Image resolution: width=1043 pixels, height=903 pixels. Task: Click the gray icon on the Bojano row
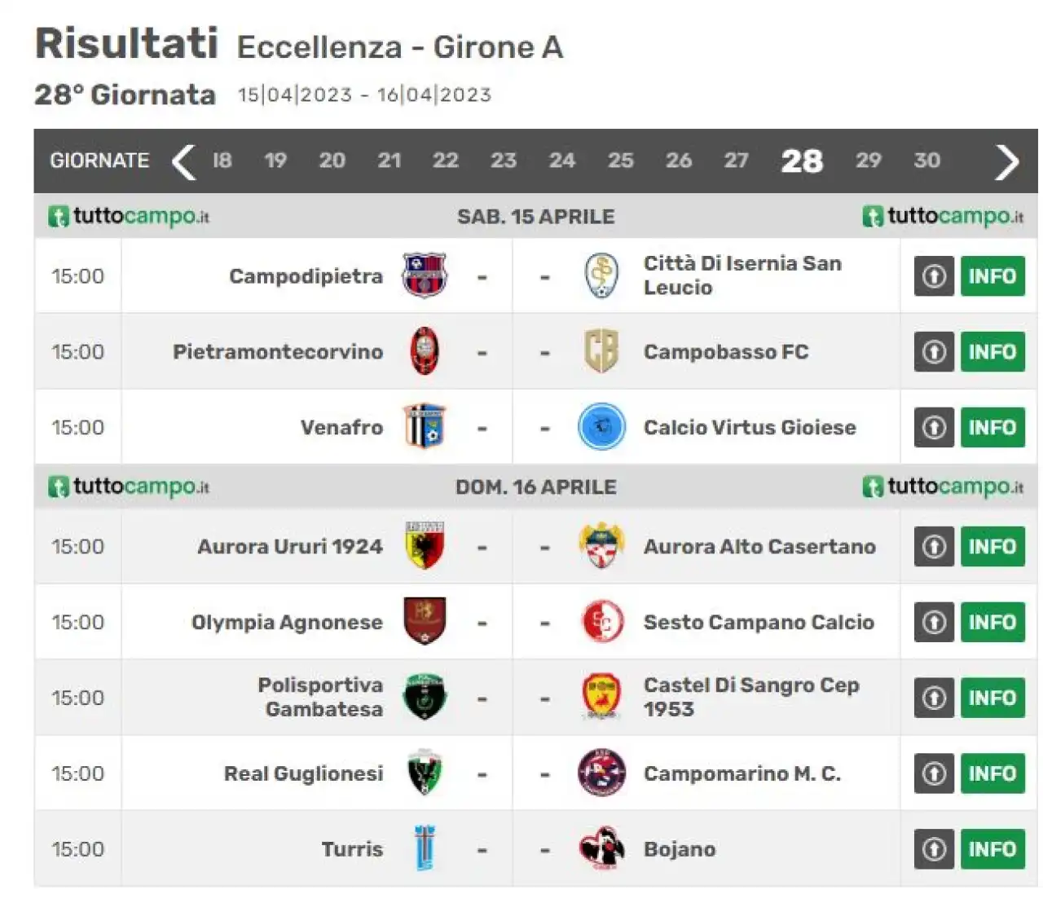(x=934, y=849)
